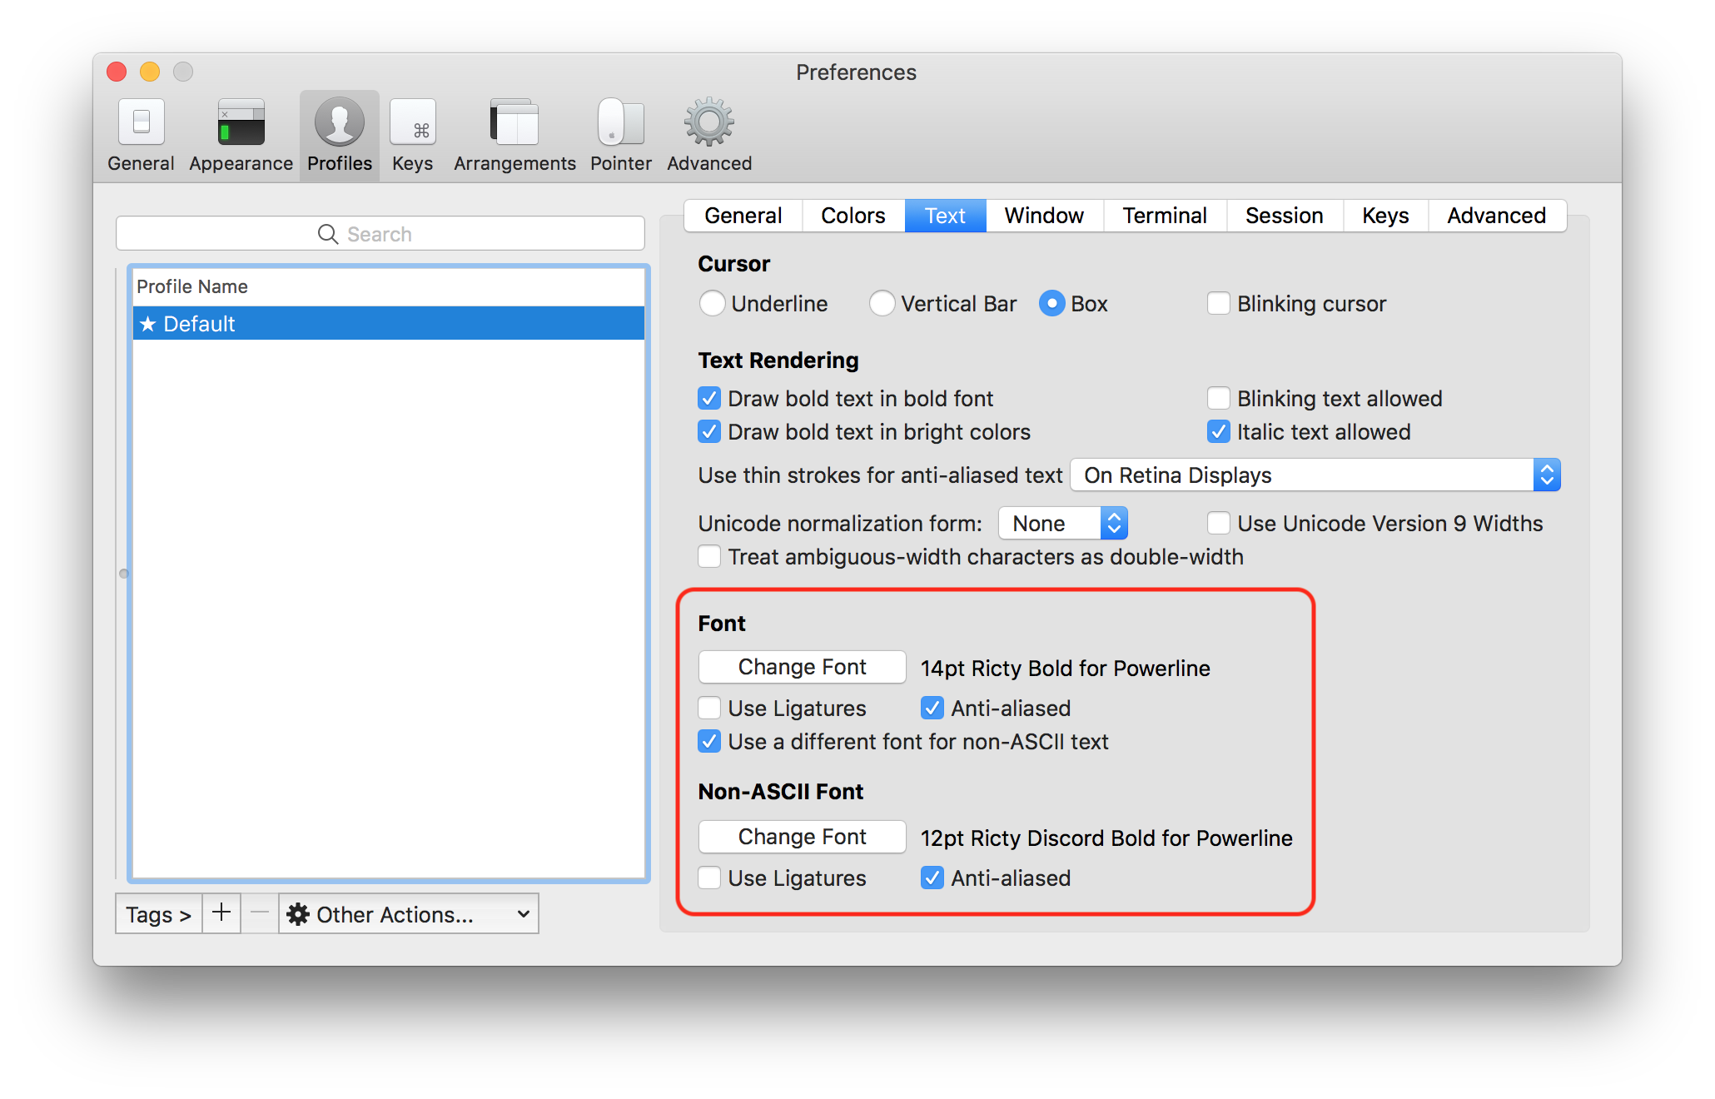
Task: Enable the Blinking cursor checkbox
Action: coord(1219,304)
